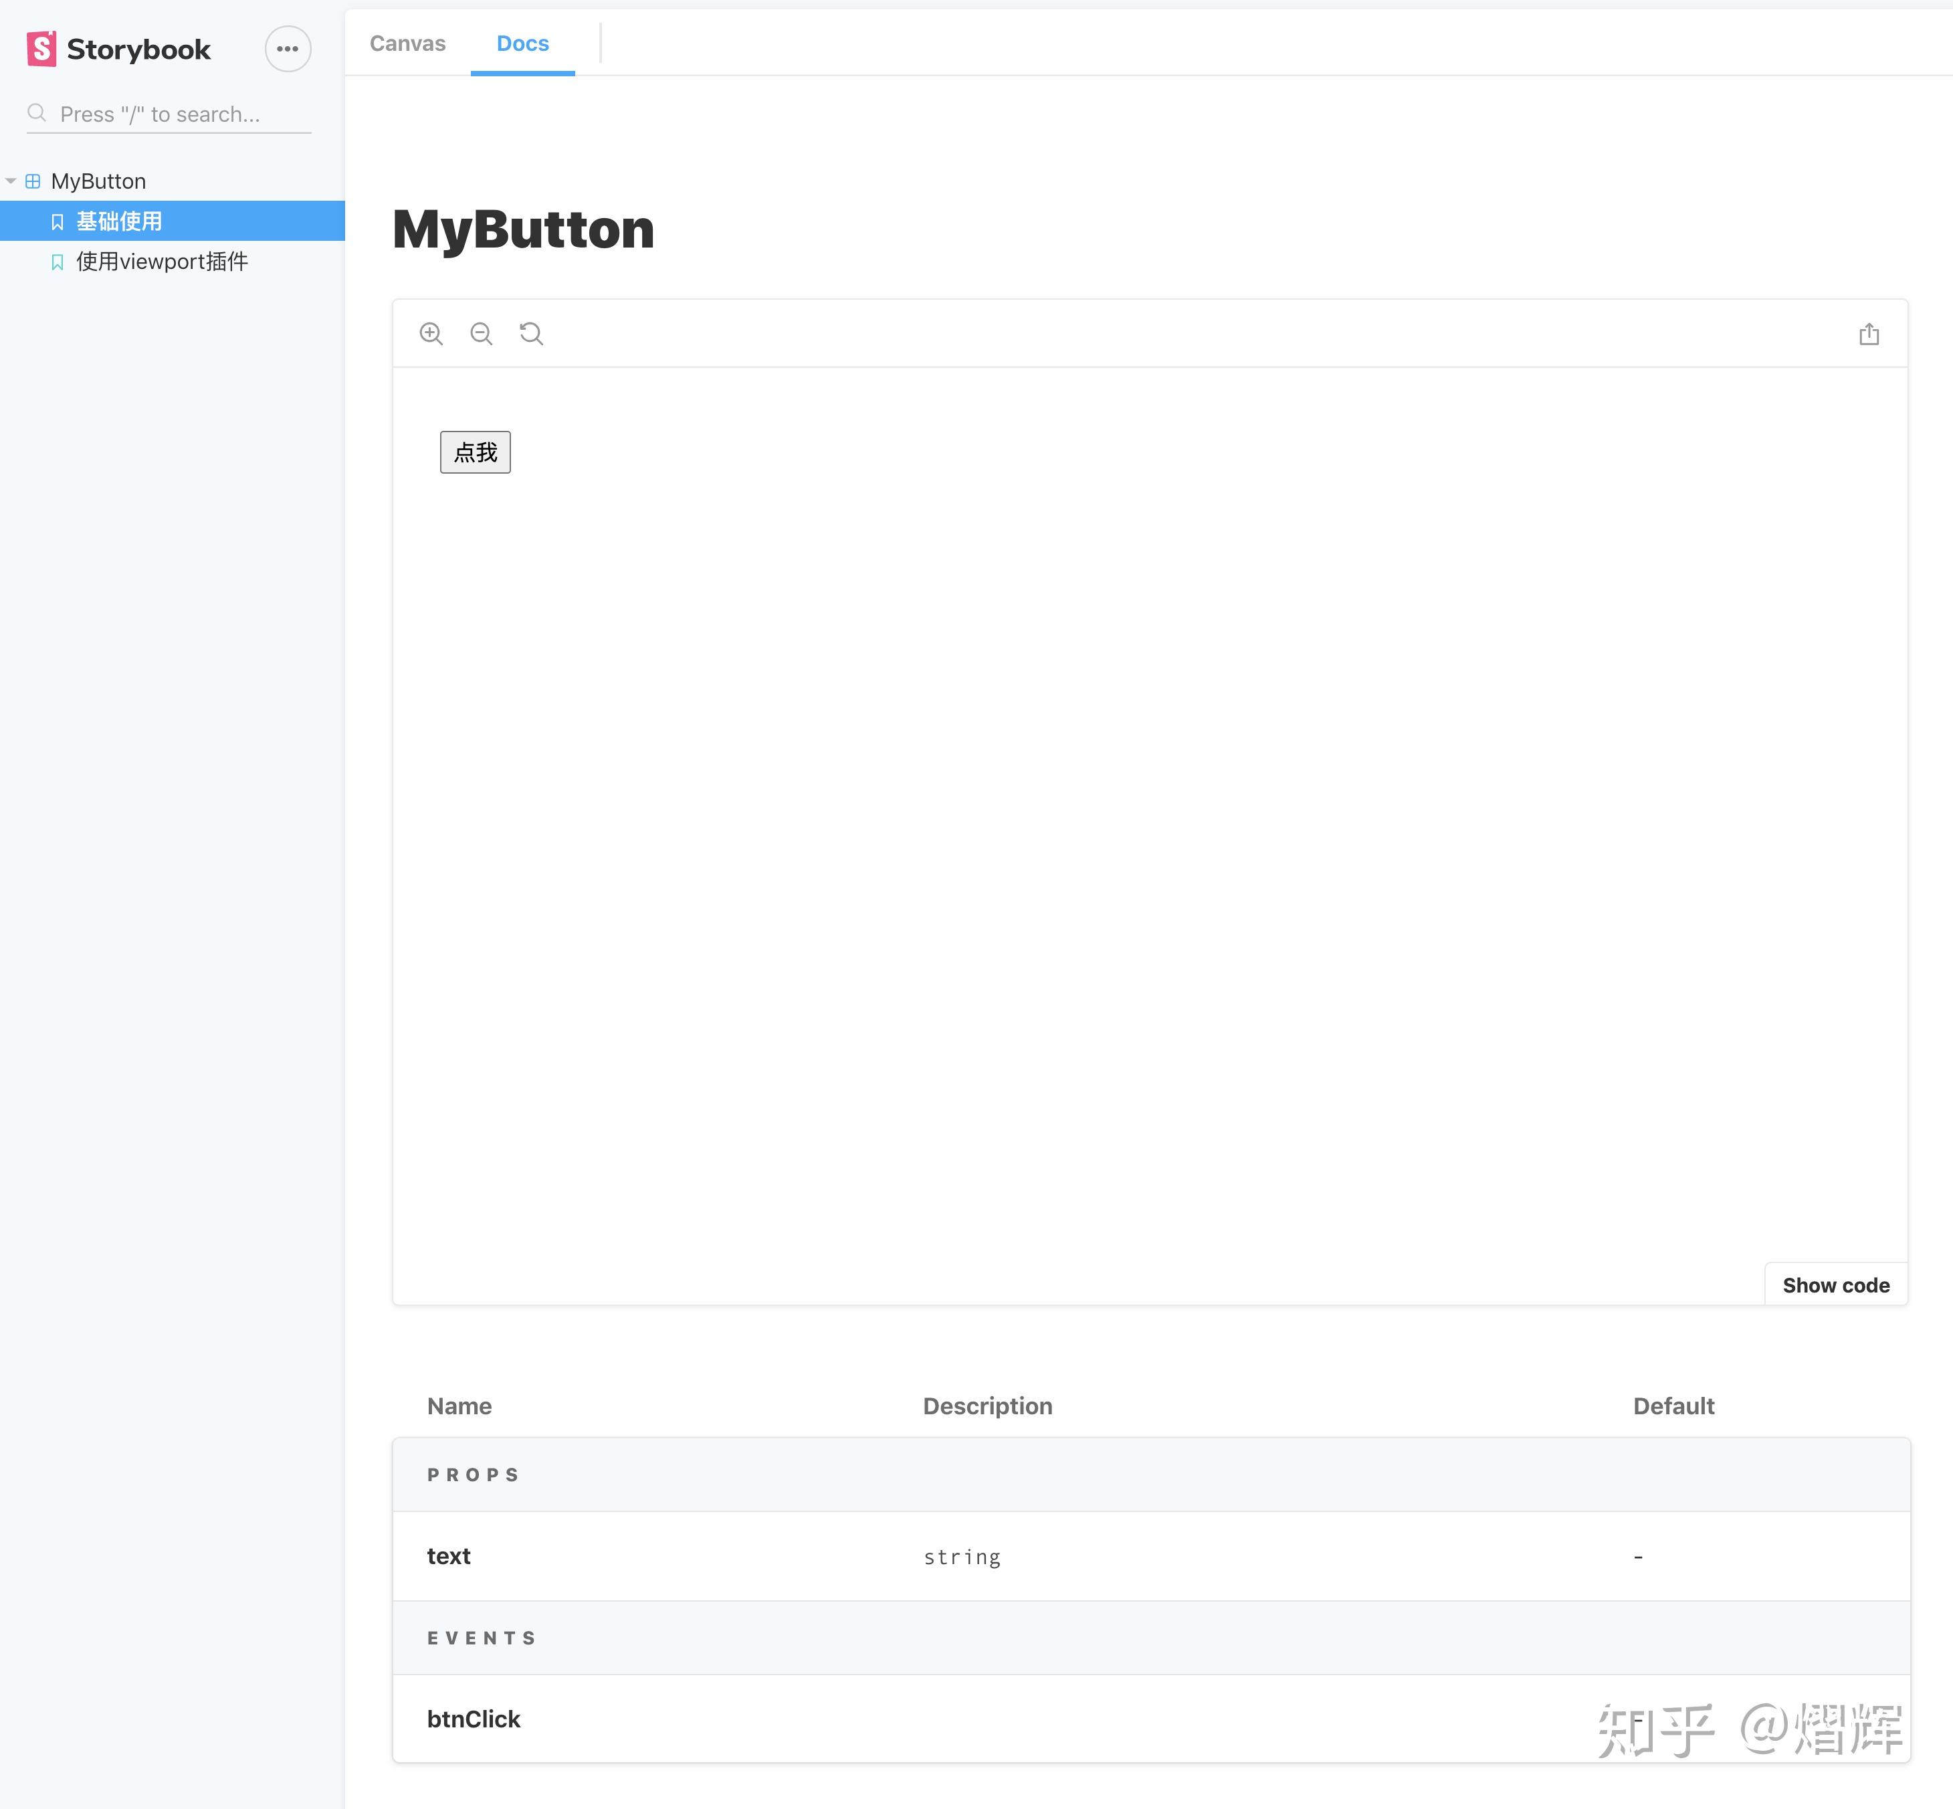Collapse the MyButton component group

point(11,180)
